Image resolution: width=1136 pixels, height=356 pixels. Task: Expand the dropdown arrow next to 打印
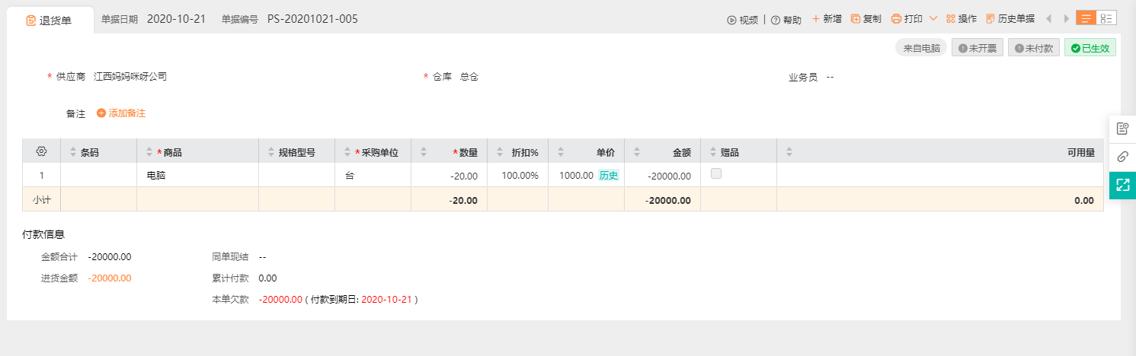(933, 19)
